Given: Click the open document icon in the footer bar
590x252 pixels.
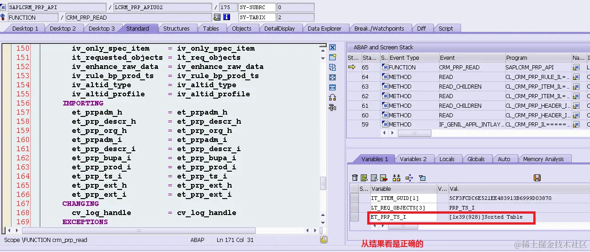Looking at the screenshot, I should click(x=323, y=240).
